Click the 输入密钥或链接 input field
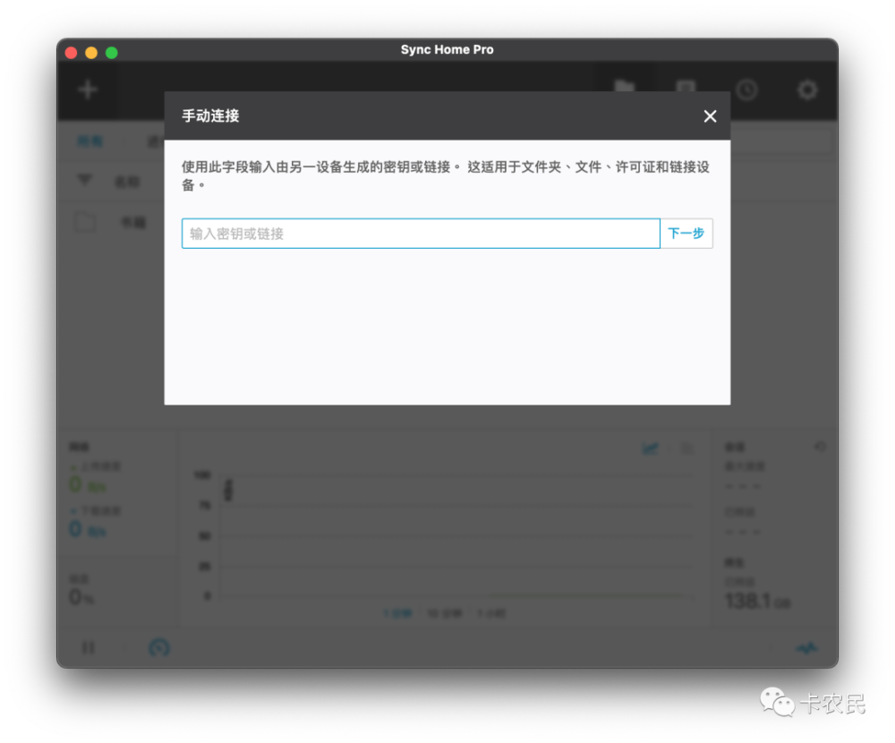This screenshot has width=895, height=743. (421, 234)
